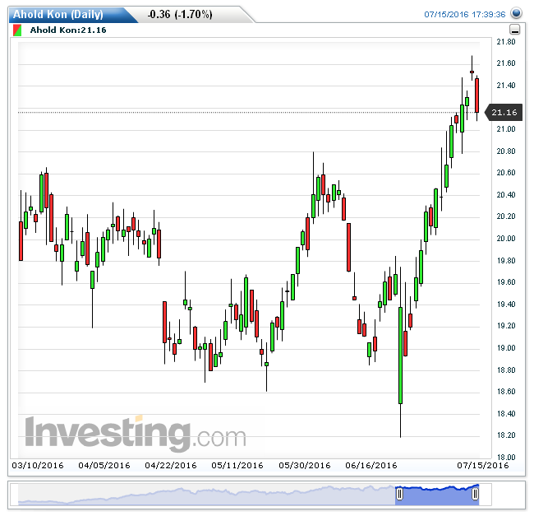Click the blue globe icon beside timestamp
Image resolution: width=534 pixels, height=516 pixels.
tap(516, 13)
